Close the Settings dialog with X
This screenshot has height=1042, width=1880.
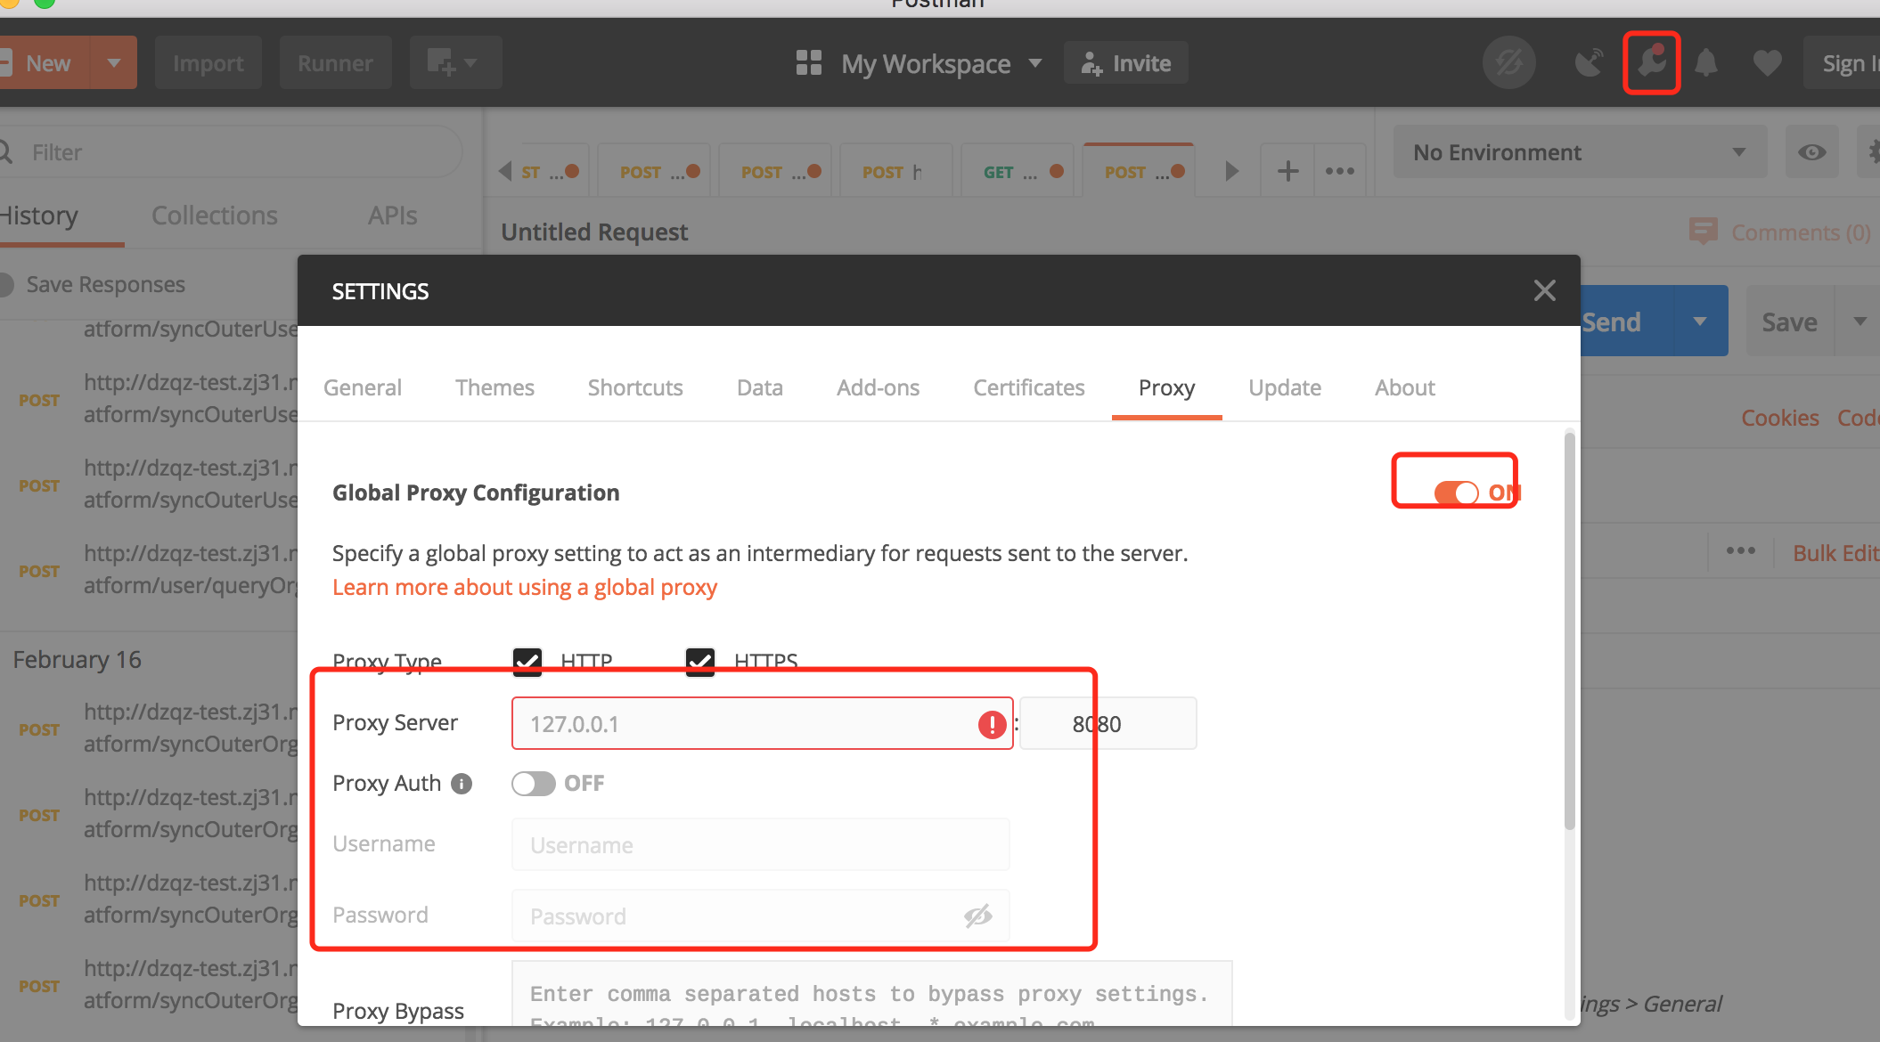coord(1545,290)
